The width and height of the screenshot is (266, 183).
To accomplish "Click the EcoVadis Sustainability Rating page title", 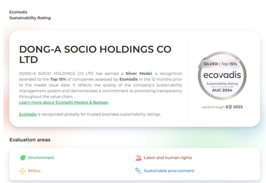I will coord(30,15).
